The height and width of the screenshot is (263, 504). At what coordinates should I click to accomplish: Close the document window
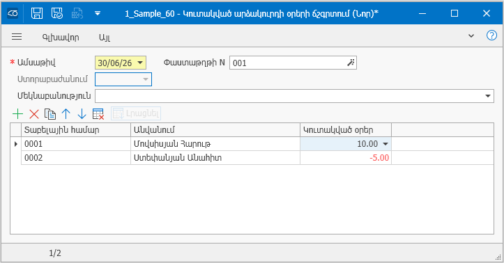pos(487,13)
